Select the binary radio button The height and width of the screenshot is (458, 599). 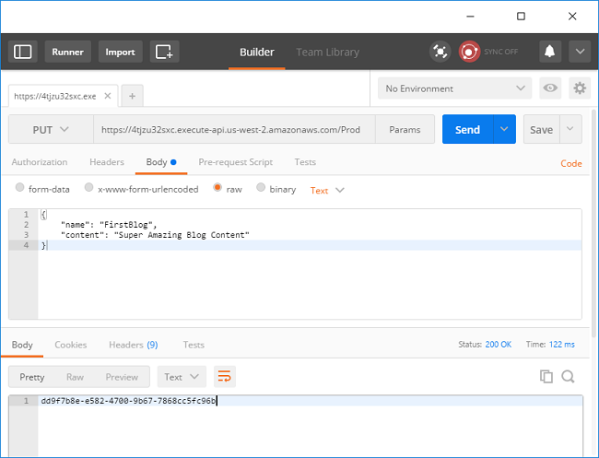(x=261, y=187)
